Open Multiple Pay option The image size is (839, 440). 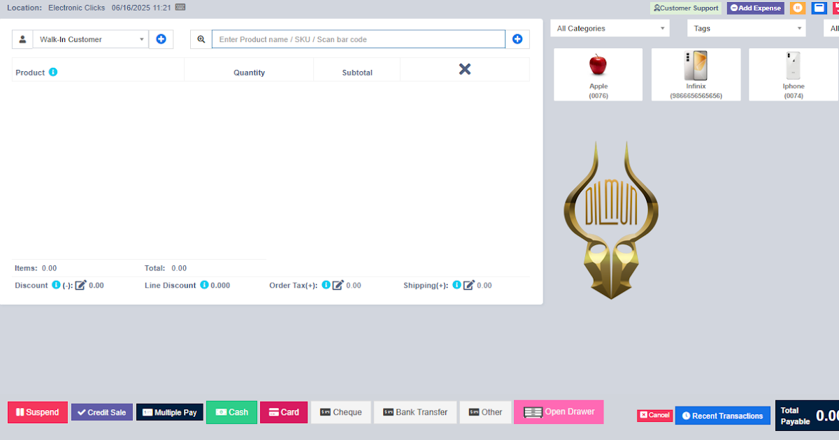click(170, 412)
